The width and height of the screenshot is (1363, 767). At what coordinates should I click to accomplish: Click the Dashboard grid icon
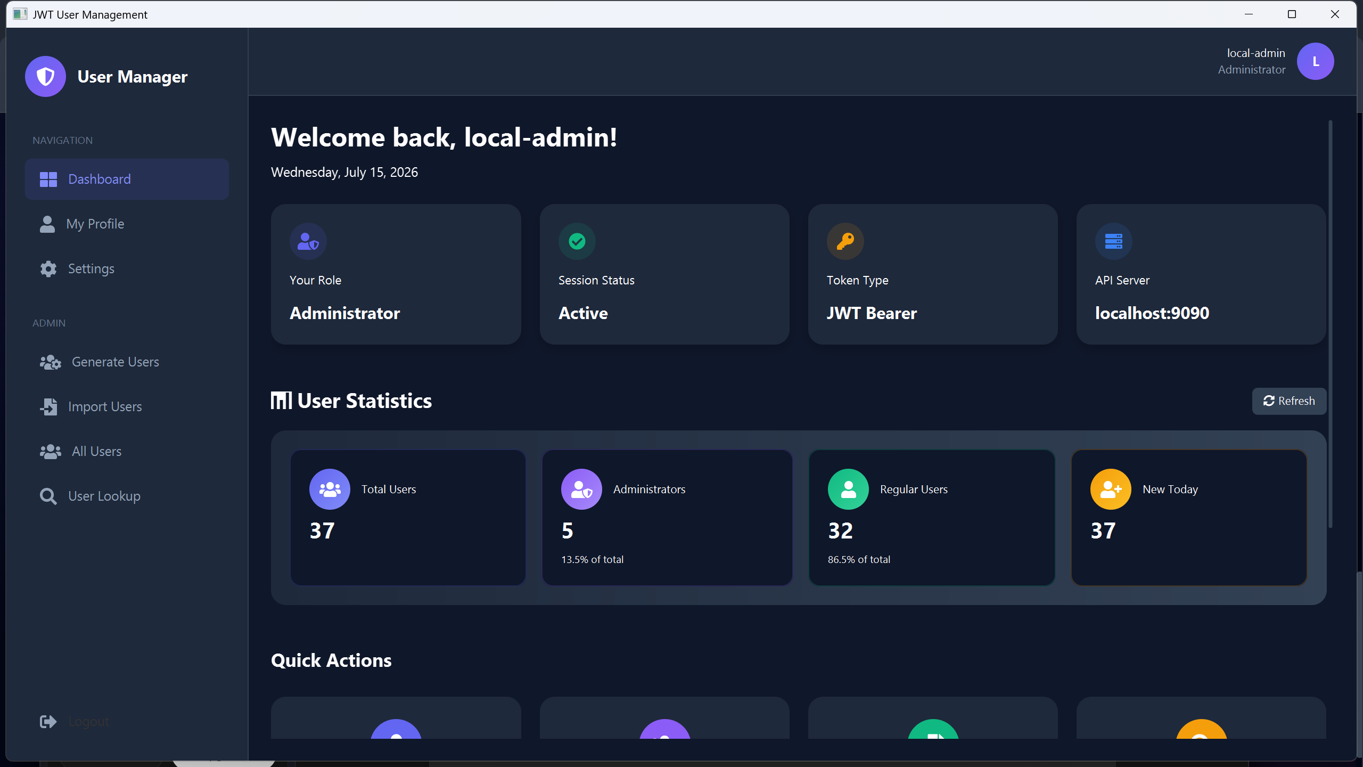[x=48, y=179]
